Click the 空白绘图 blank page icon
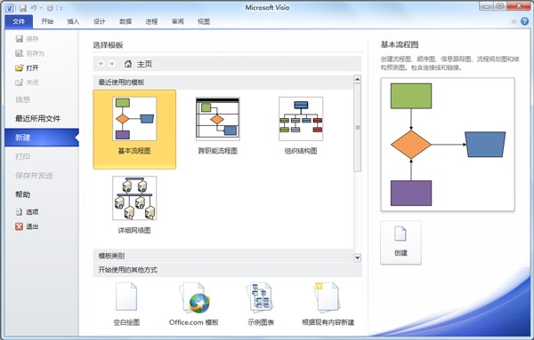 [x=126, y=297]
